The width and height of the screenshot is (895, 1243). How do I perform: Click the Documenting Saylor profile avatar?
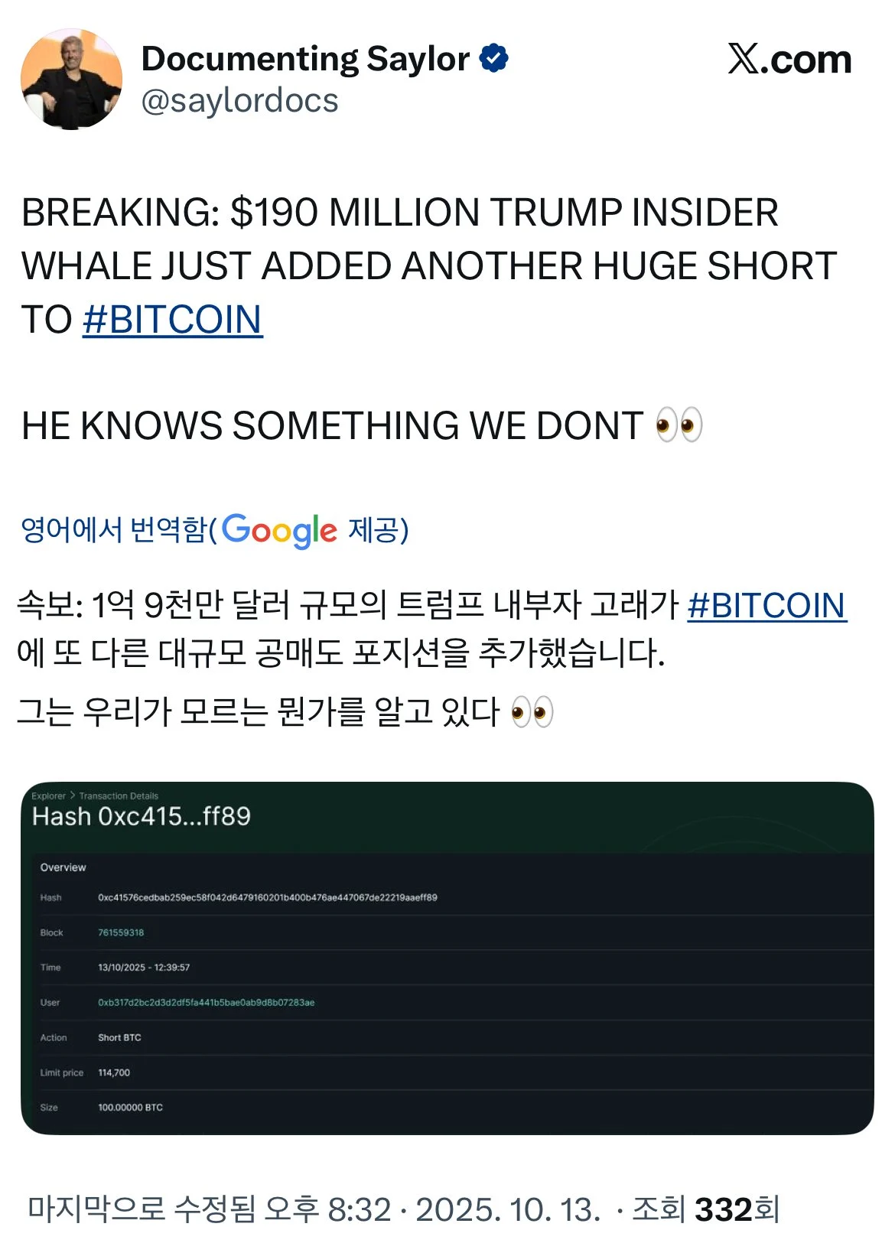point(71,80)
